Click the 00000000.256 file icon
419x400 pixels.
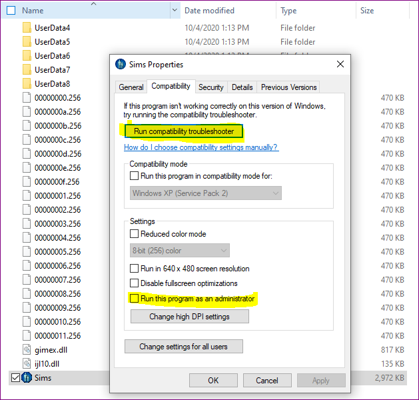point(27,98)
